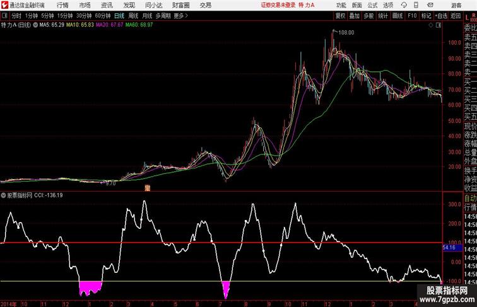Click the 返回 back button
Viewport: 477px width, 307px height.
point(456,16)
